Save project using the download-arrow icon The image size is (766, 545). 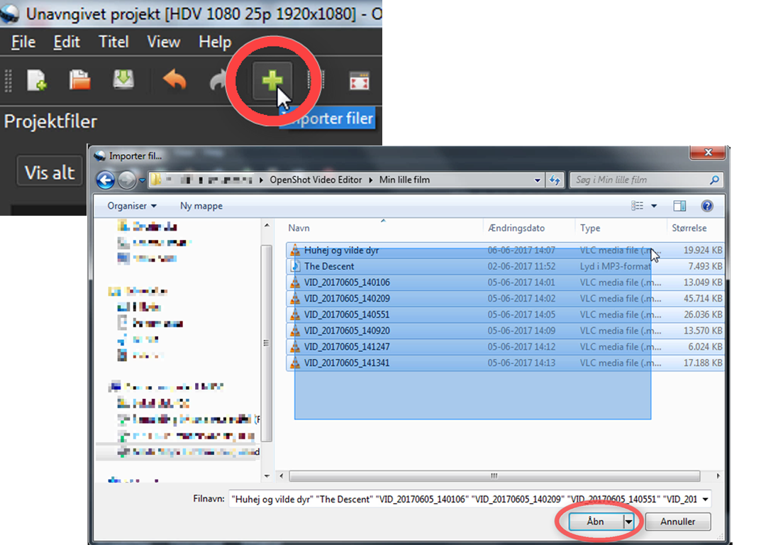coord(123,79)
